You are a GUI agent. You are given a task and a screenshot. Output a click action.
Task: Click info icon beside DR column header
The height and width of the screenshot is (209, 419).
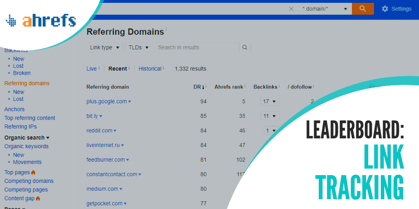coord(206,86)
